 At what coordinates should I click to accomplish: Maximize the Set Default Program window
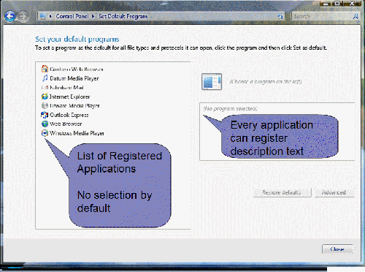coord(337,4)
